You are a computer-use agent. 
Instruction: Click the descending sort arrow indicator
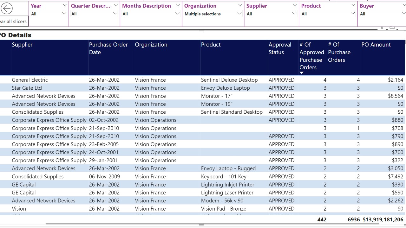click(x=302, y=73)
